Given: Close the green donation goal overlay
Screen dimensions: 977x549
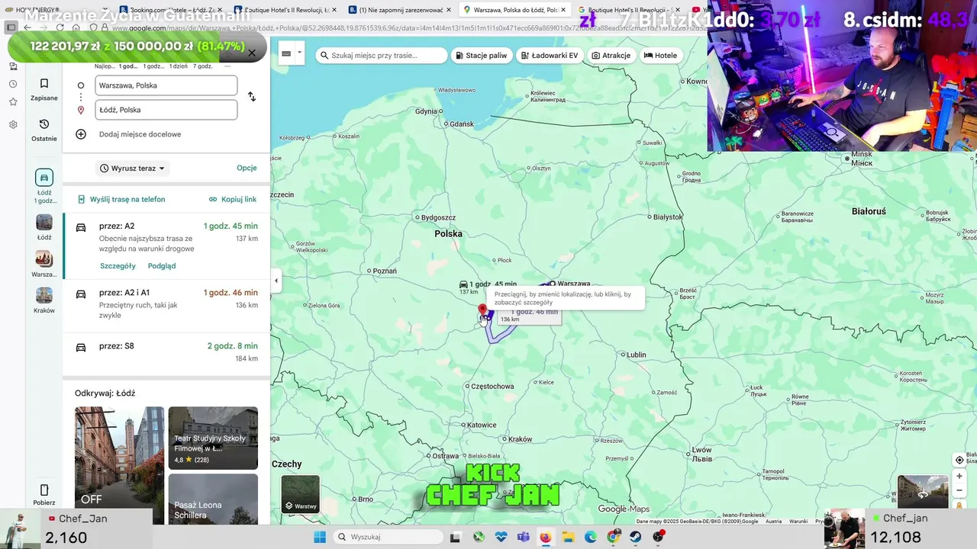Looking at the screenshot, I should (252, 53).
